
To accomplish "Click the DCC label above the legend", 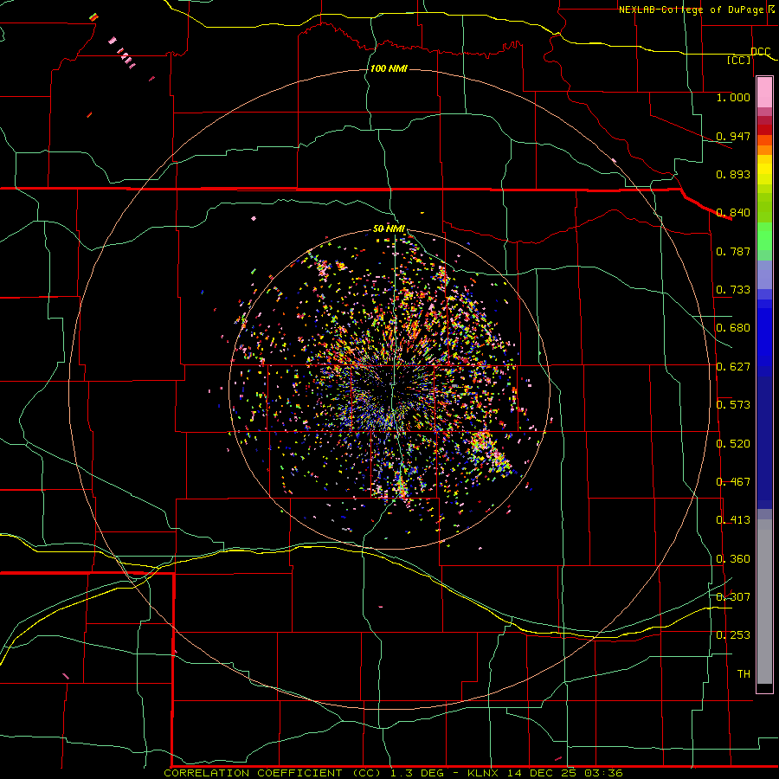I will 760,51.
